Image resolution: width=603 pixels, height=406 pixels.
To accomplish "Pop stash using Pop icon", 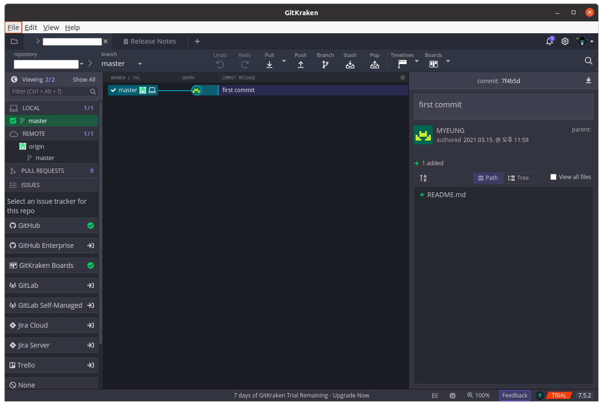I will point(375,65).
